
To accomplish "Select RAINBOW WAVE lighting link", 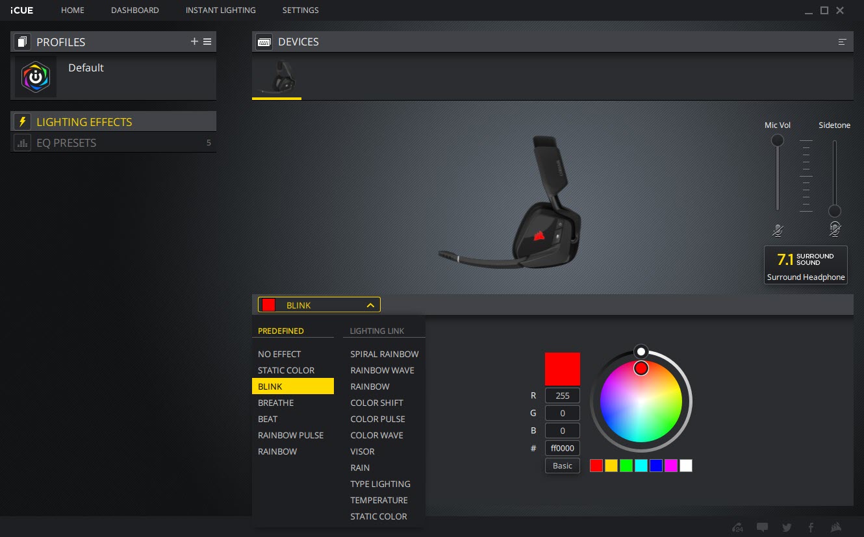I will [x=382, y=370].
